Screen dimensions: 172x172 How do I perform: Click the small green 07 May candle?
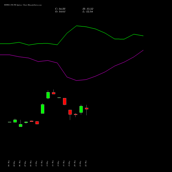pos(26,122)
